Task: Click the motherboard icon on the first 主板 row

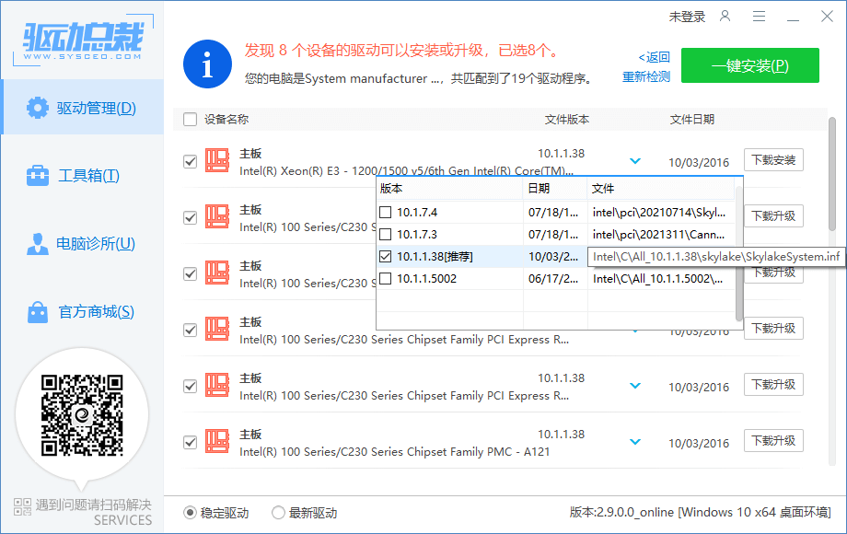Action: (x=218, y=158)
